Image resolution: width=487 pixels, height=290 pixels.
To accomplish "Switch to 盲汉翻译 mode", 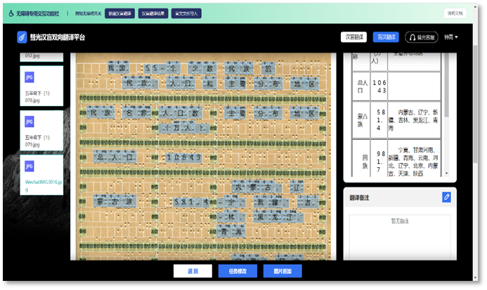I will pyautogui.click(x=387, y=37).
